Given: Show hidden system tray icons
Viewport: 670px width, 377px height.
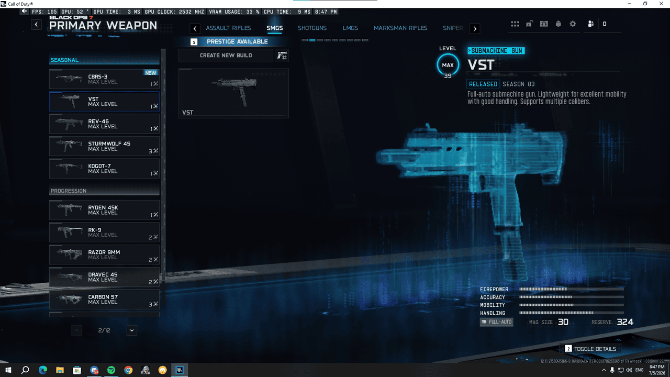Looking at the screenshot, I should 604,370.
